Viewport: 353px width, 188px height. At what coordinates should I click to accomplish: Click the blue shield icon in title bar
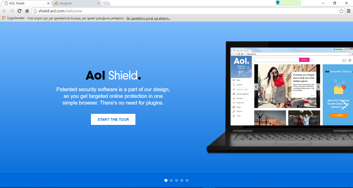[278, 3]
